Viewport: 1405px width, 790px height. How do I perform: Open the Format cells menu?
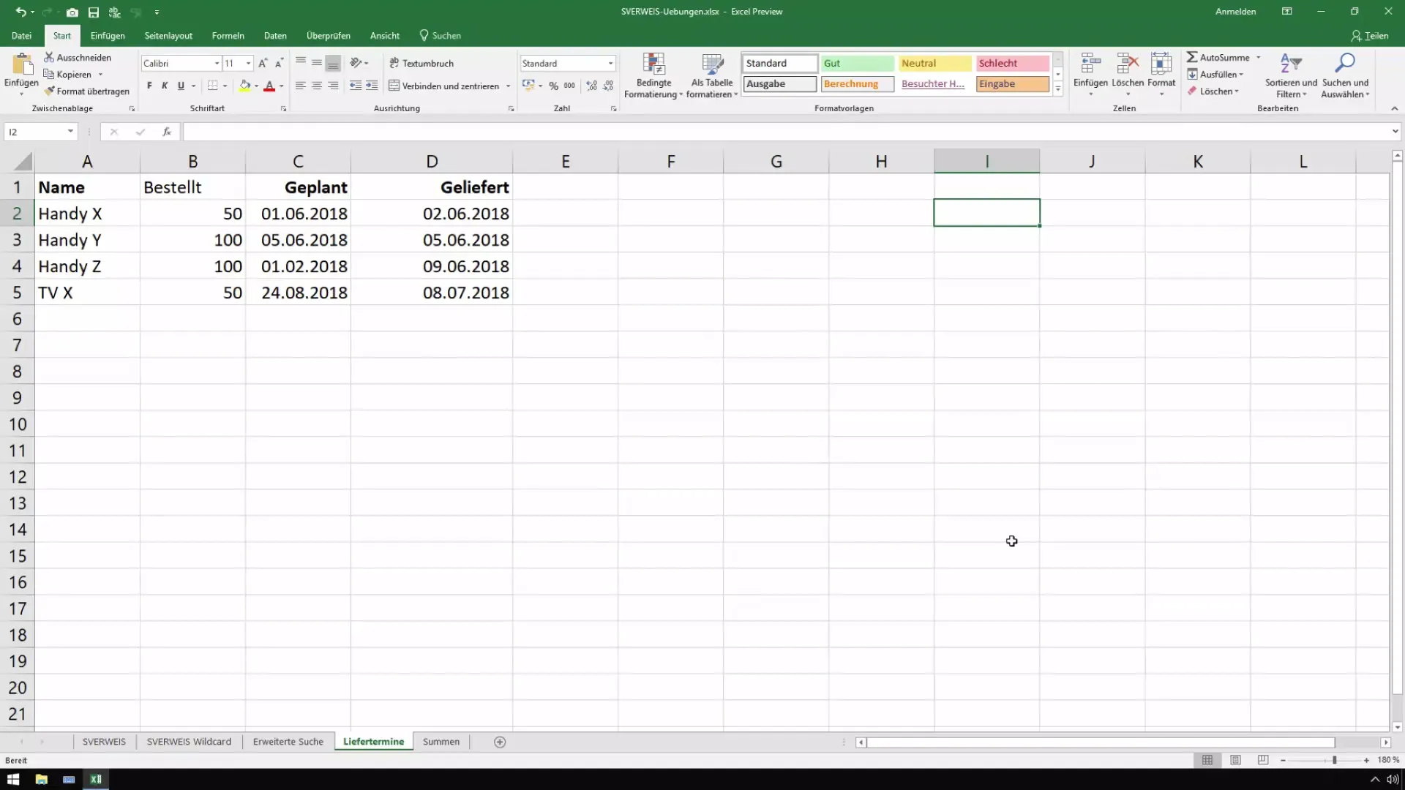tap(1161, 74)
